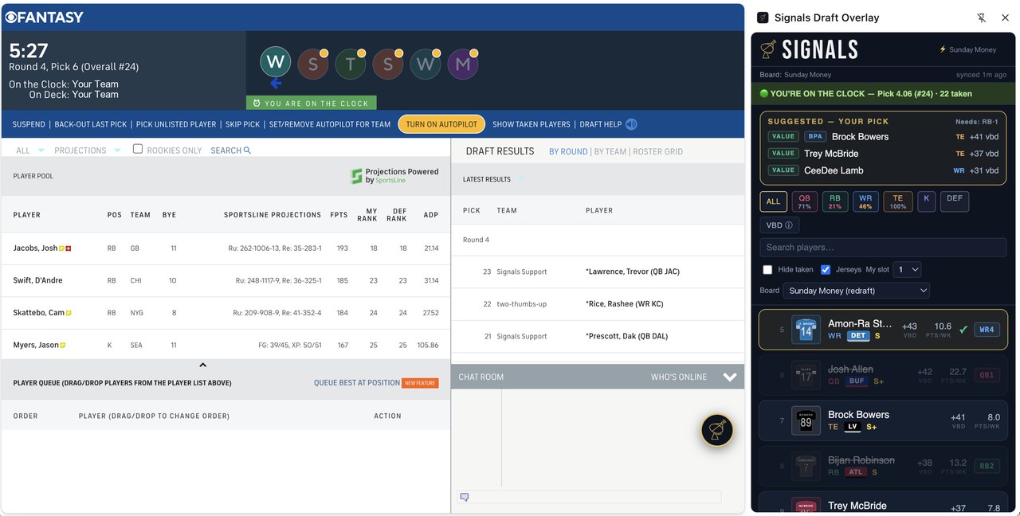
Task: Click the chat message icon below the chat room
Action: pos(465,497)
